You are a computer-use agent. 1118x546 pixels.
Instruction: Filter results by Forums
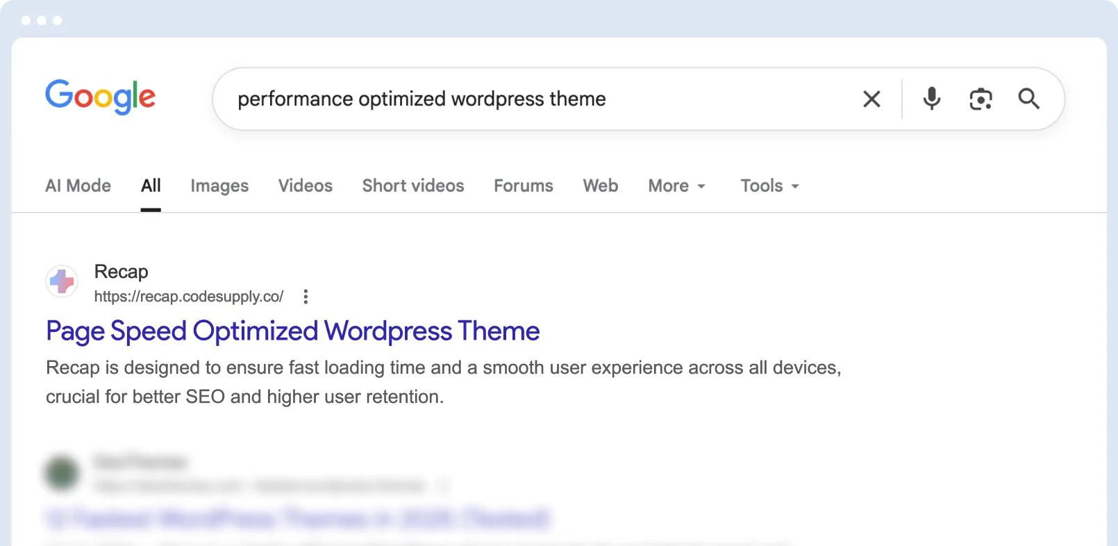point(524,185)
